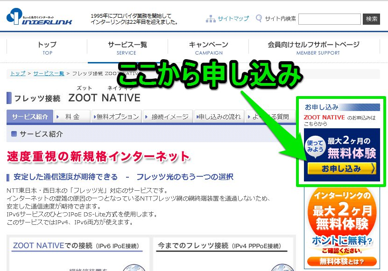
Task: Click the 無料体験とは？ button
Action: click(342, 261)
